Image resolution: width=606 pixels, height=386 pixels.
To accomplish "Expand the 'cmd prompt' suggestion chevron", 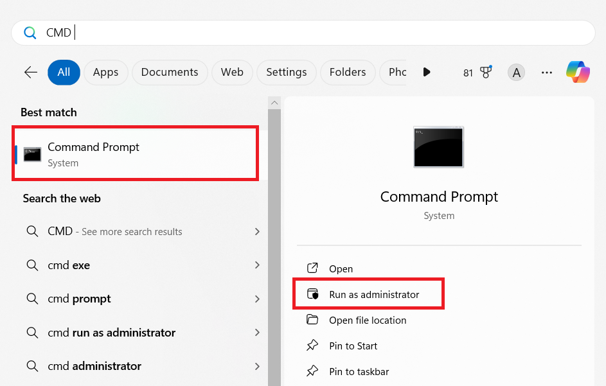I will 257,299.
